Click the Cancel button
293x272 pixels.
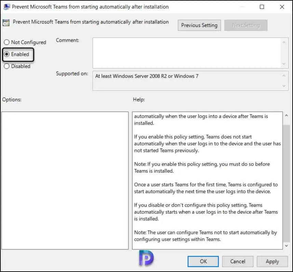[x=238, y=261]
